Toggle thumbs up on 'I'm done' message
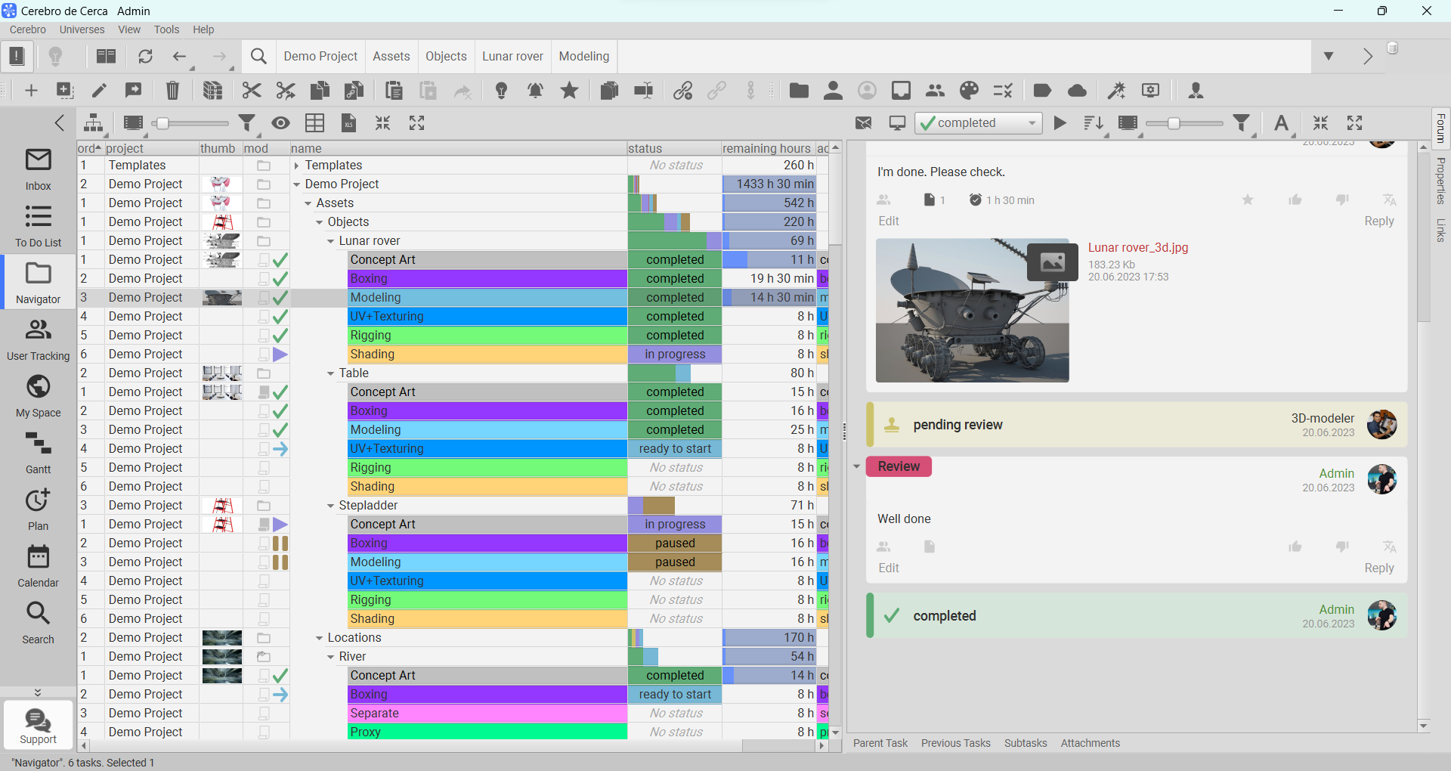This screenshot has width=1451, height=771. [x=1295, y=200]
